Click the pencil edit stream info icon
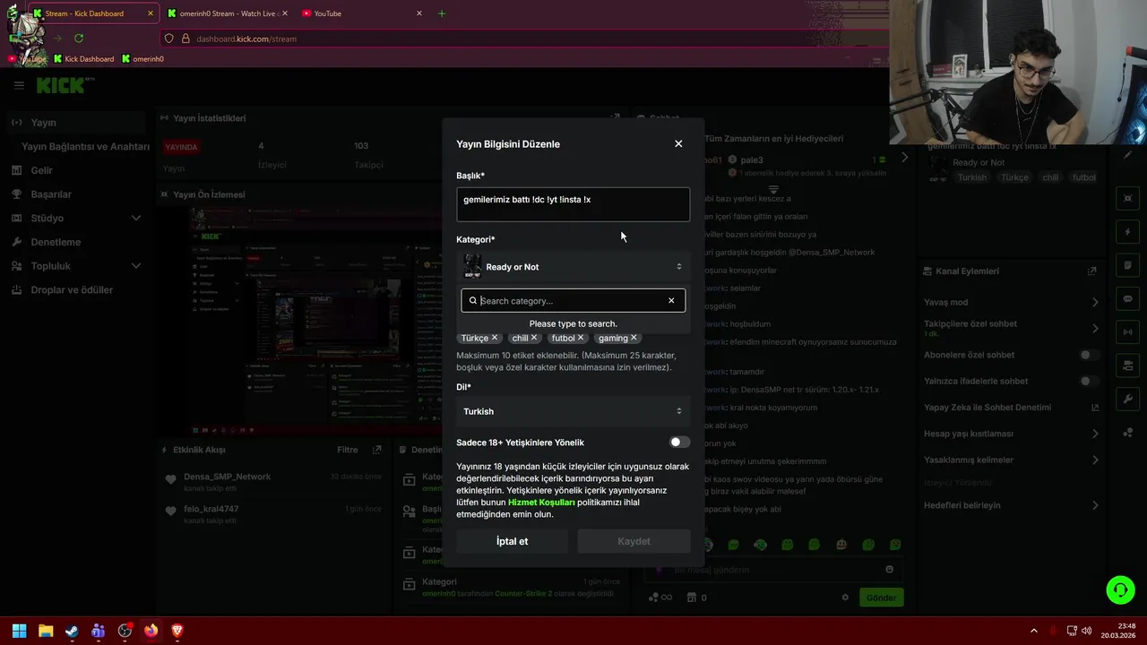1147x645 pixels. click(1127, 155)
